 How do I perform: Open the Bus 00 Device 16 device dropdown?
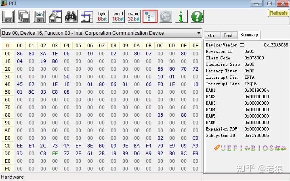[x=101, y=33]
